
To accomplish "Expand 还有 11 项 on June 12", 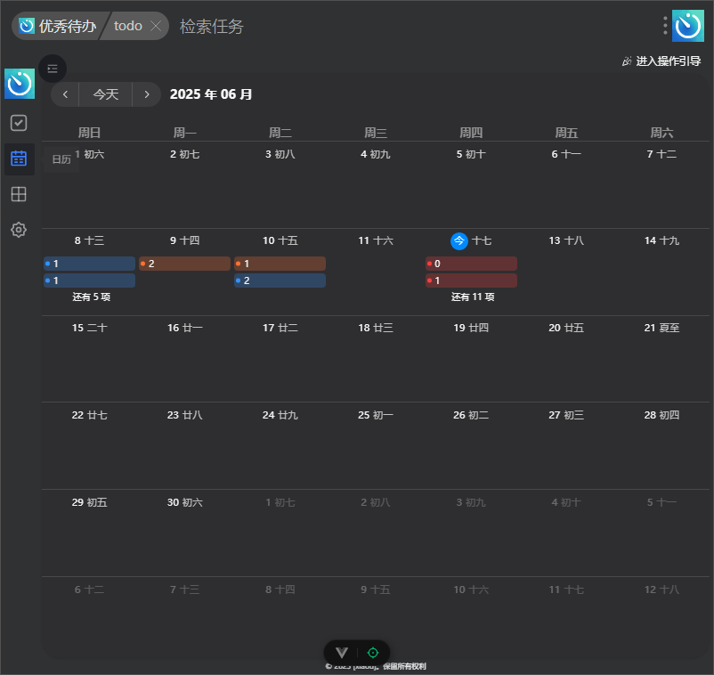I will [x=472, y=297].
